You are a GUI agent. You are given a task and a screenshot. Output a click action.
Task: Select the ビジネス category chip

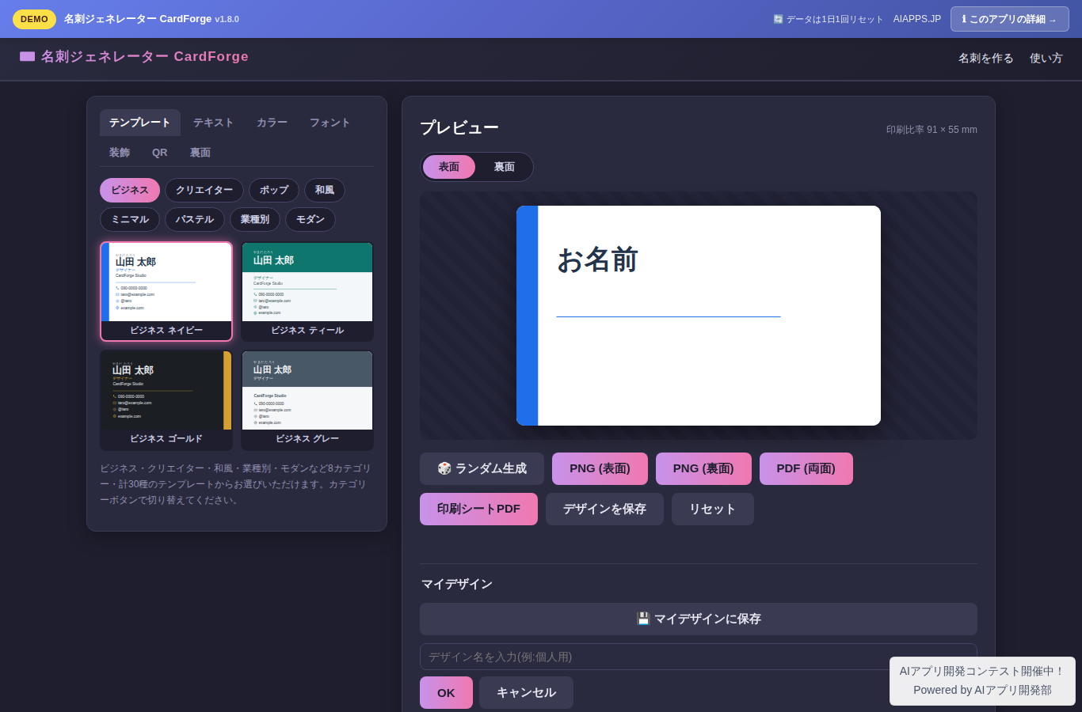pyautogui.click(x=130, y=190)
